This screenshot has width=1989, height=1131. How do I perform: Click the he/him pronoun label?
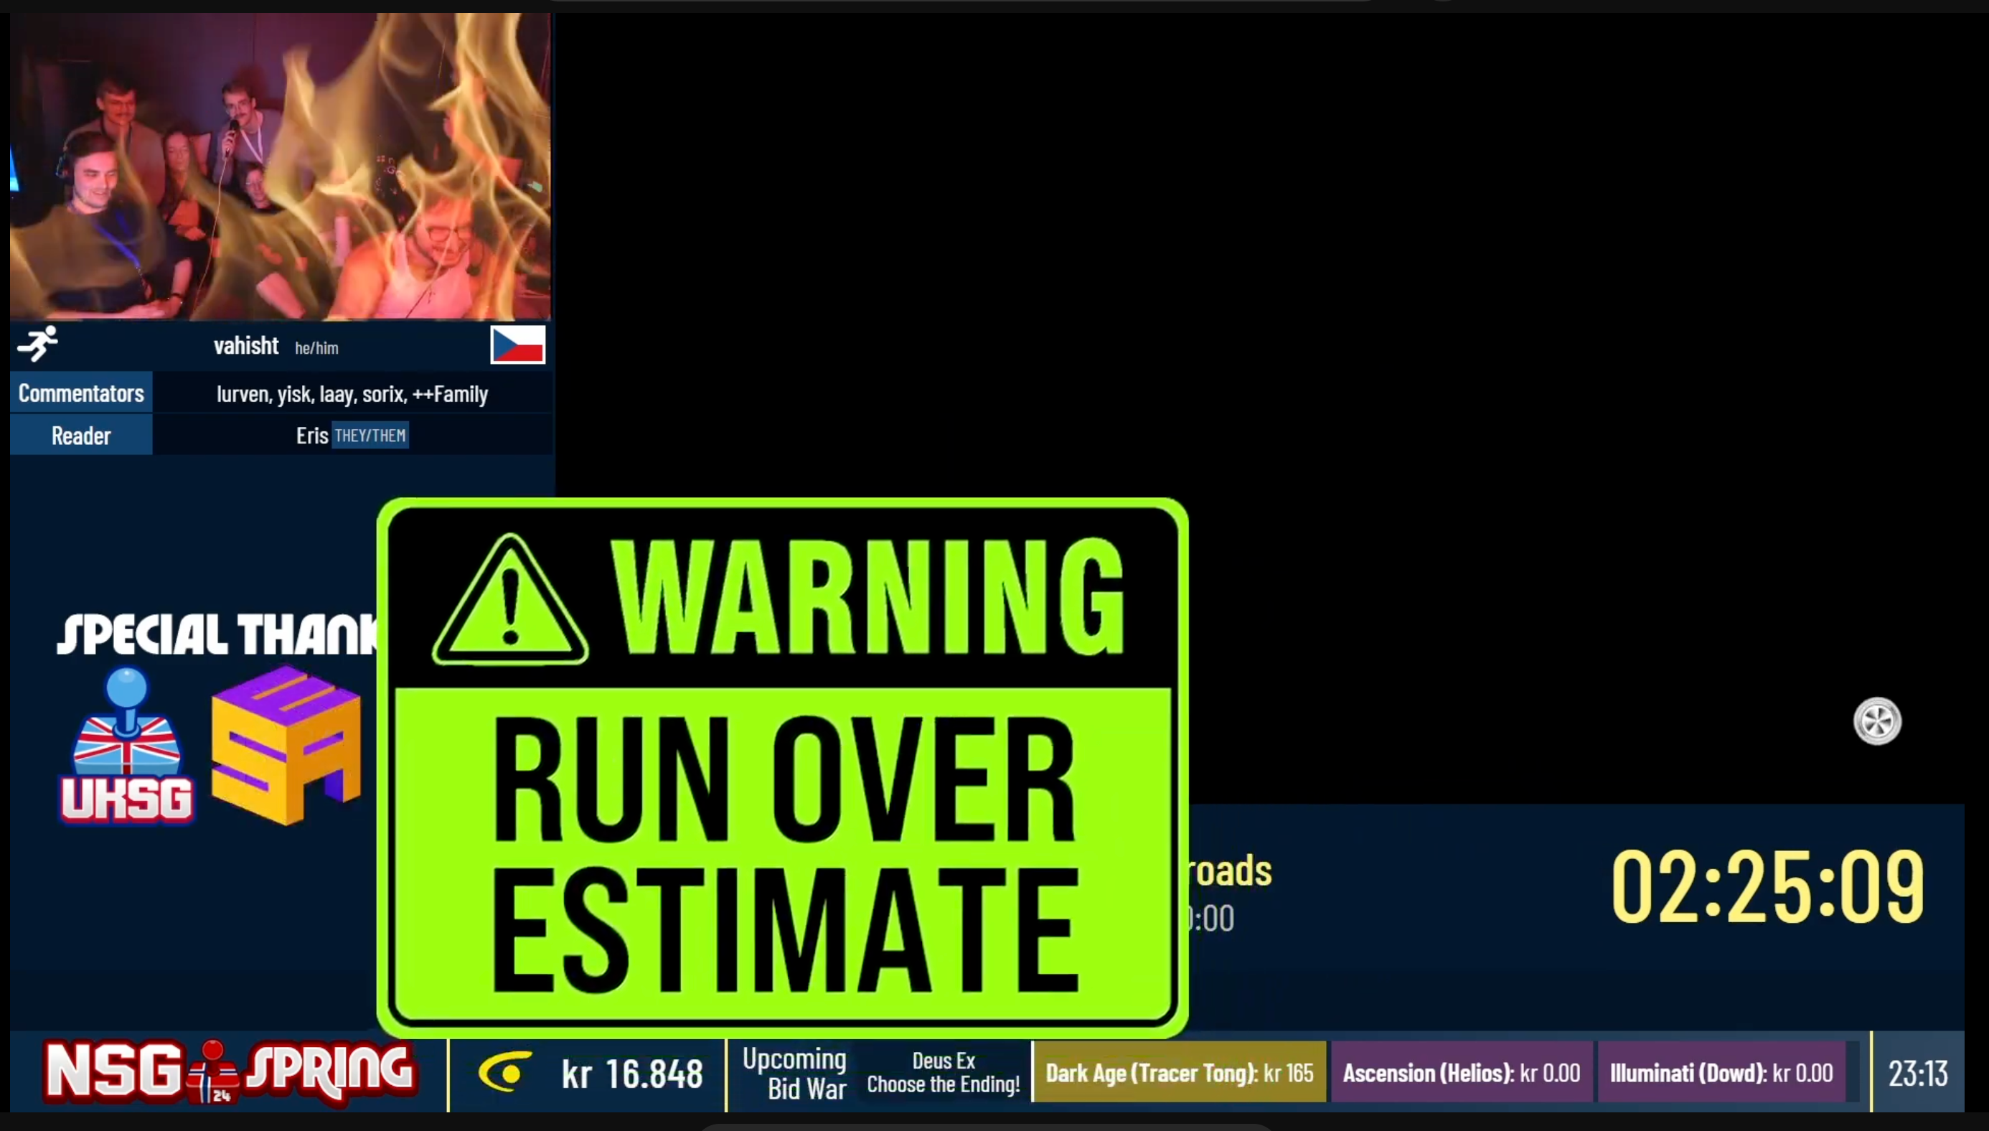point(317,348)
